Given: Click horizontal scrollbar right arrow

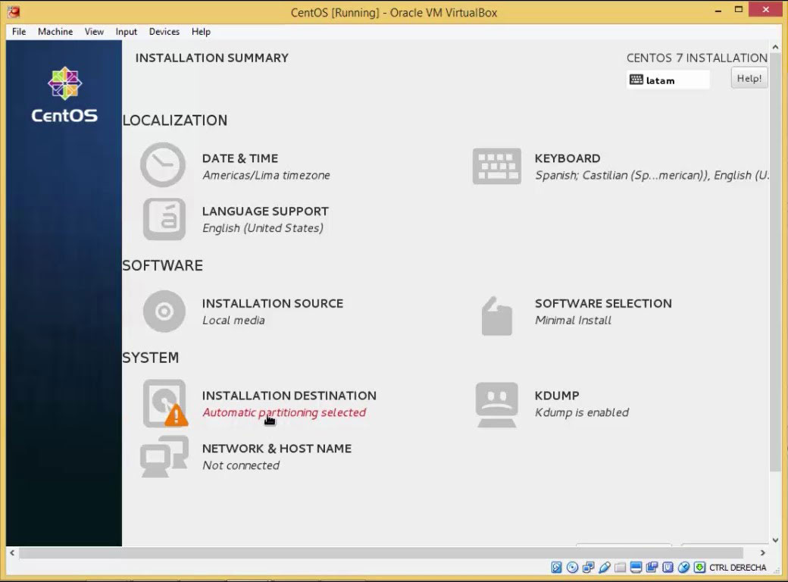Looking at the screenshot, I should coord(762,552).
